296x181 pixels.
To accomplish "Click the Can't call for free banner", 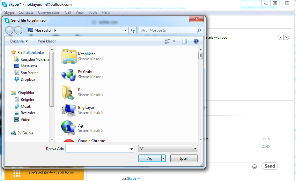I will tap(44, 174).
